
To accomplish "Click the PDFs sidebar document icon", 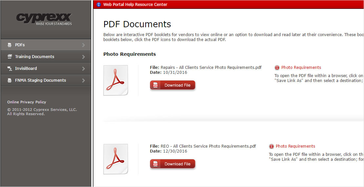I will point(10,45).
